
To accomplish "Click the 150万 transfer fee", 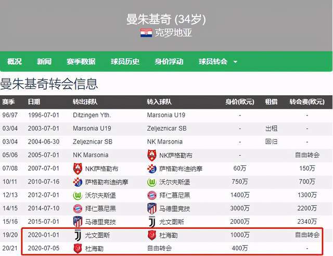I will [x=307, y=169].
